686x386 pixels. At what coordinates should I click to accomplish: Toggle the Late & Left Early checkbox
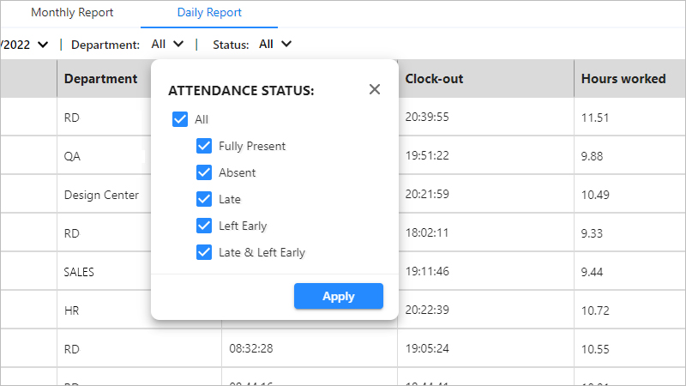[204, 252]
